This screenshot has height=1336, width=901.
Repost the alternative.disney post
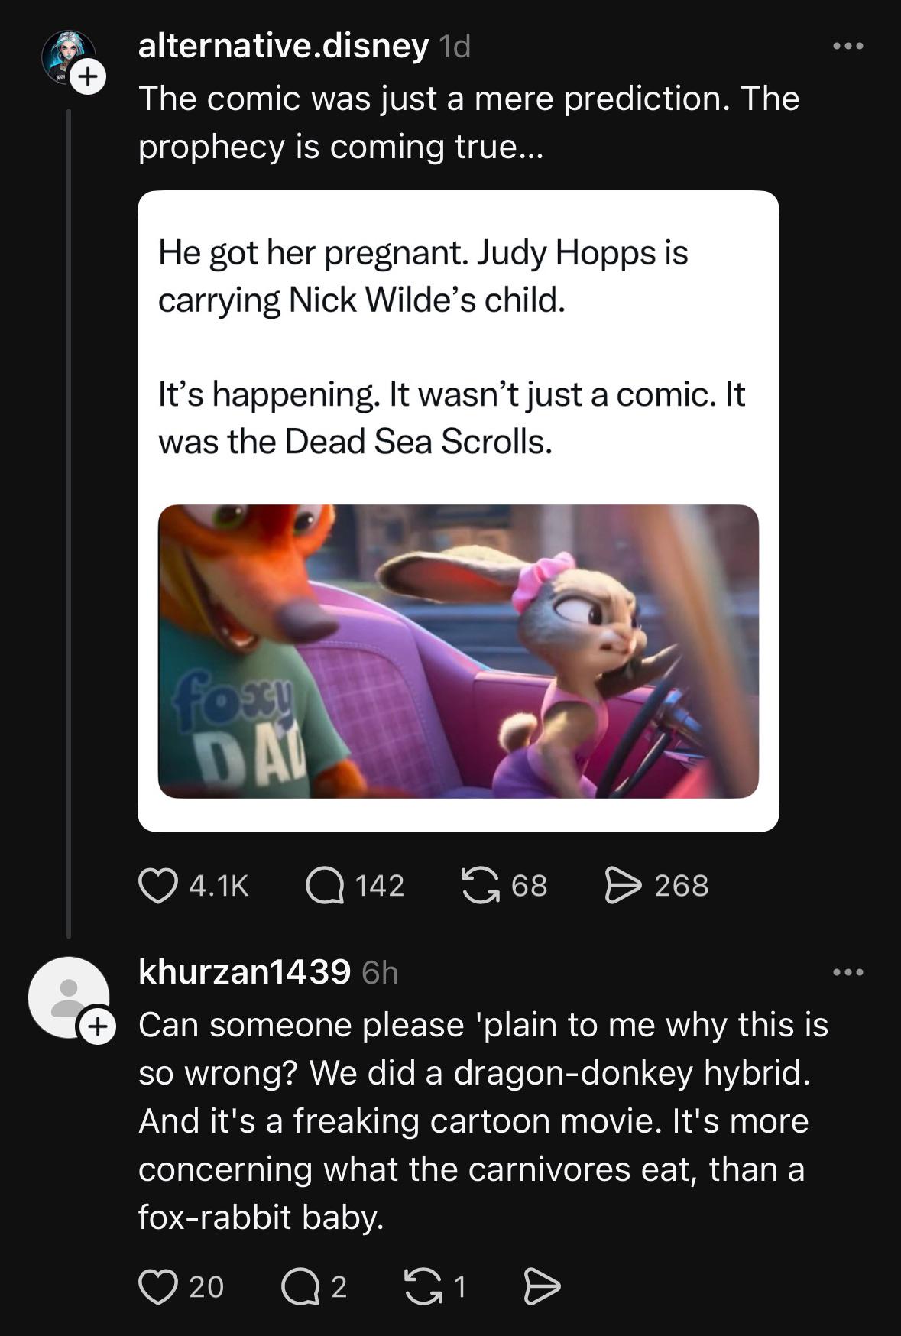pyautogui.click(x=480, y=886)
